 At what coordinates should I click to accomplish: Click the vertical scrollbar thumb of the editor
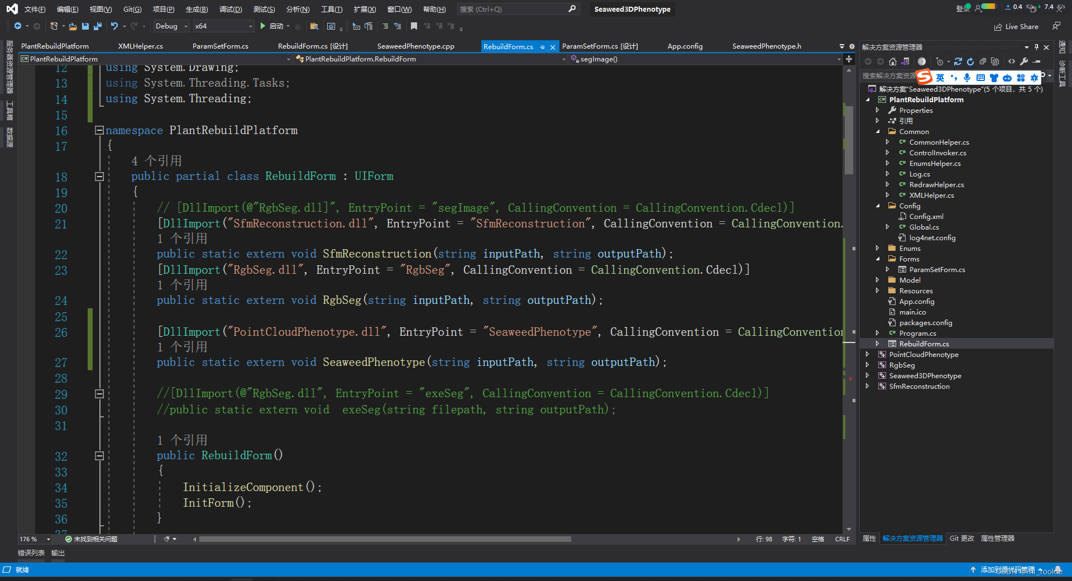pos(849,140)
